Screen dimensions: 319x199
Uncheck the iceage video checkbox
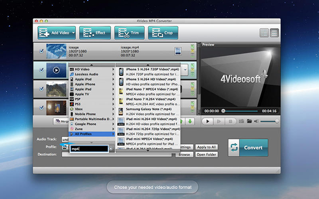click(41, 51)
